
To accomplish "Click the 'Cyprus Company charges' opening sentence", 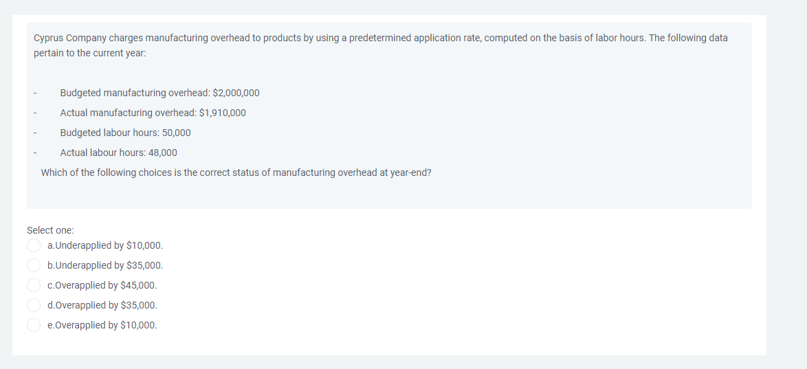I will (x=380, y=38).
